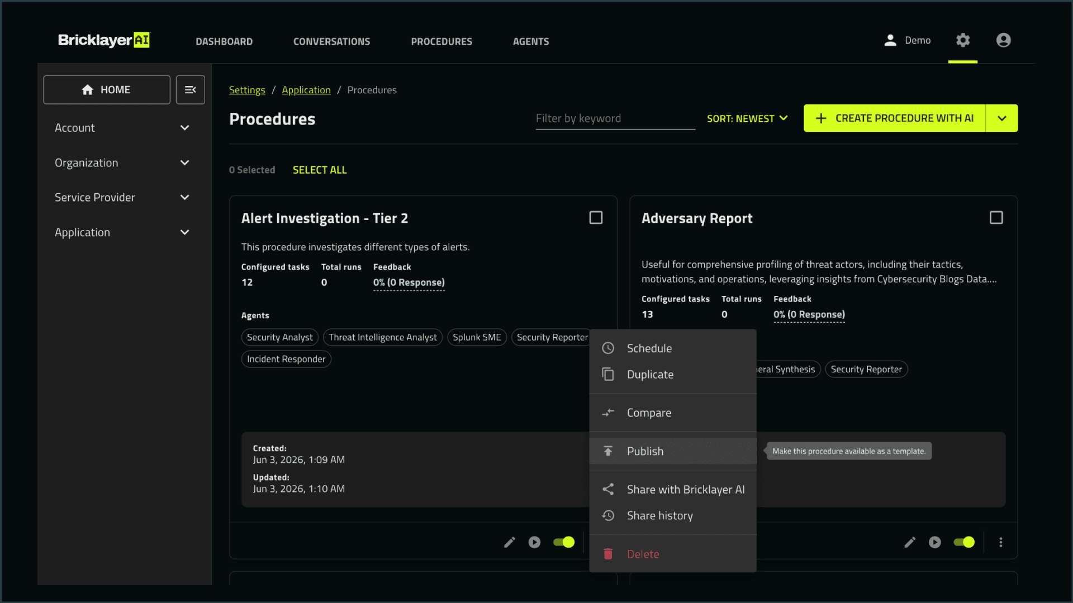Choose Compare from the context menu

click(x=673, y=413)
